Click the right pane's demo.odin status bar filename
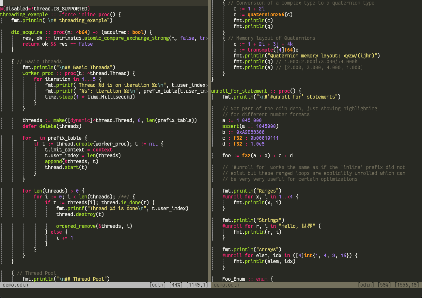This screenshot has height=298, width=422. tap(227, 285)
